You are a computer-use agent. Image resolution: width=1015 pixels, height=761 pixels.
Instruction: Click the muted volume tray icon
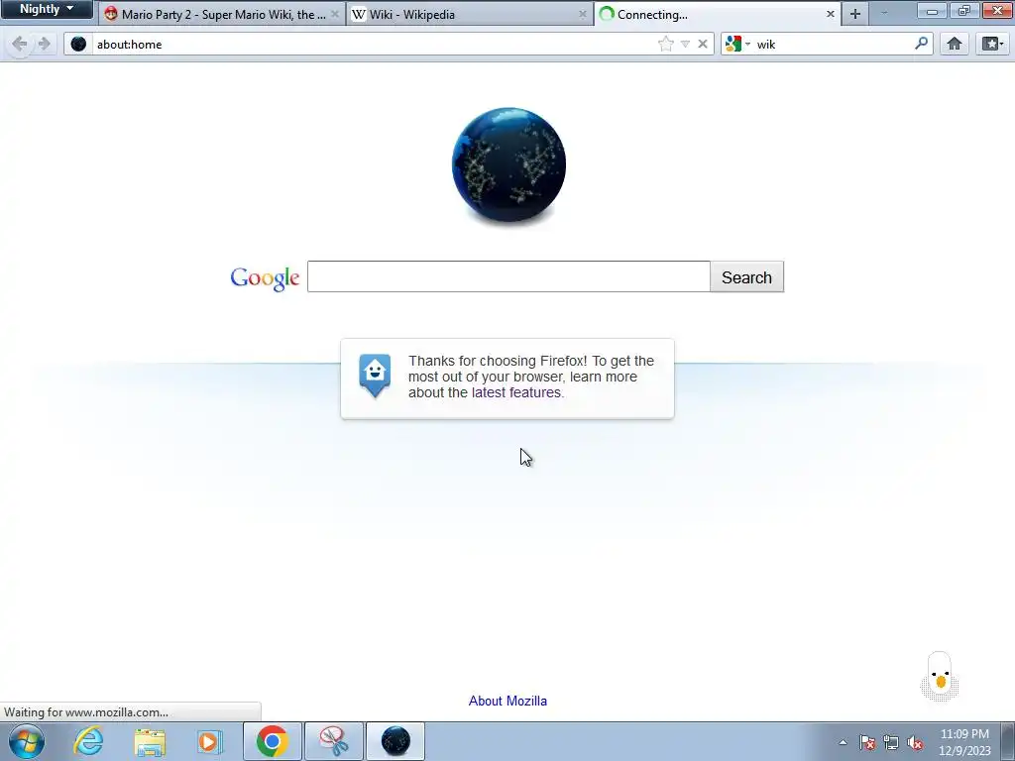(x=915, y=742)
